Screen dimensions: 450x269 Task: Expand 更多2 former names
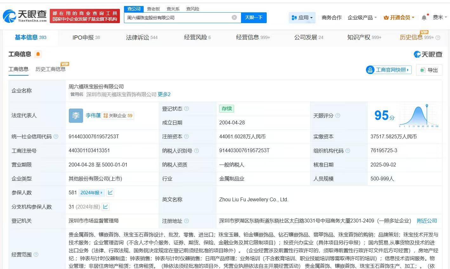coord(164,94)
